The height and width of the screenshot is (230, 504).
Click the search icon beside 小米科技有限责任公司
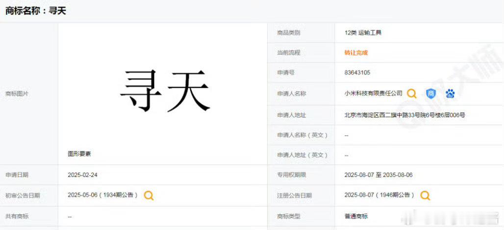coord(411,94)
